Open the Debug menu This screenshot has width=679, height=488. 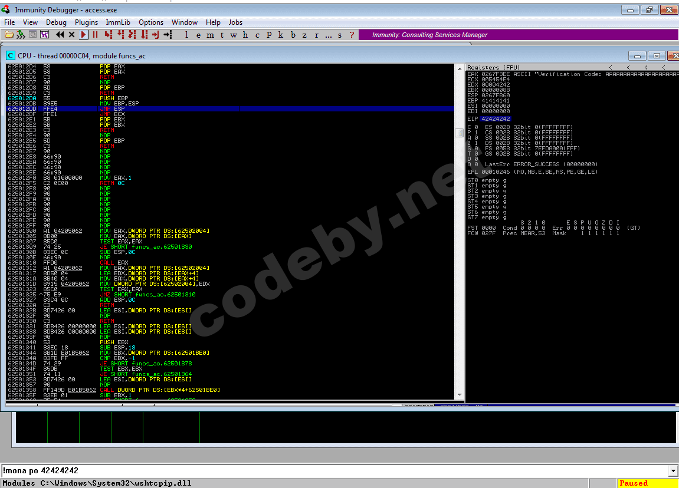pos(56,22)
